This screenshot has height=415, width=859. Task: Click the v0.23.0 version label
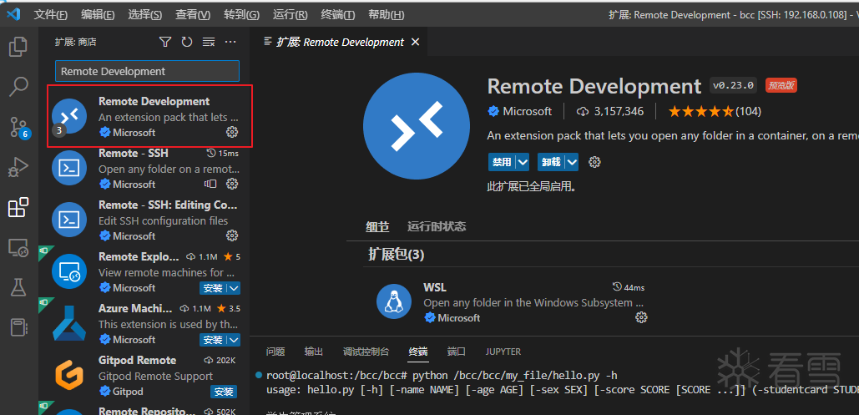pos(735,85)
